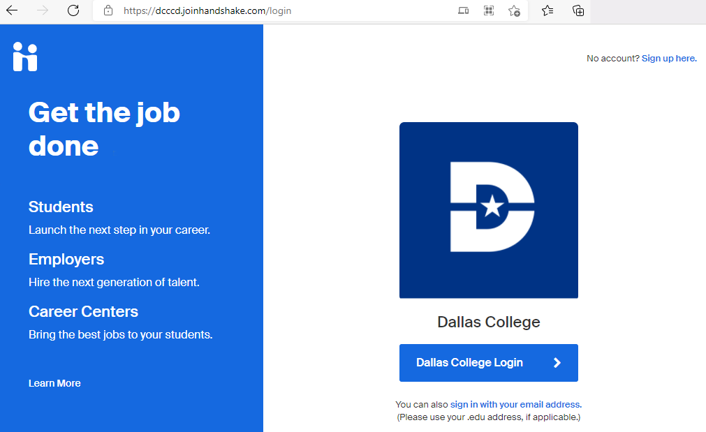This screenshot has height=432, width=706.
Task: Reload the page with the refresh icon
Action: (x=73, y=10)
